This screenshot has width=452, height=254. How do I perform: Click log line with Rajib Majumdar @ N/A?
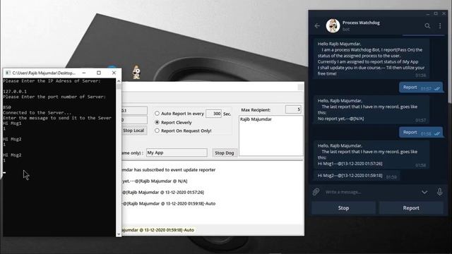point(155,181)
